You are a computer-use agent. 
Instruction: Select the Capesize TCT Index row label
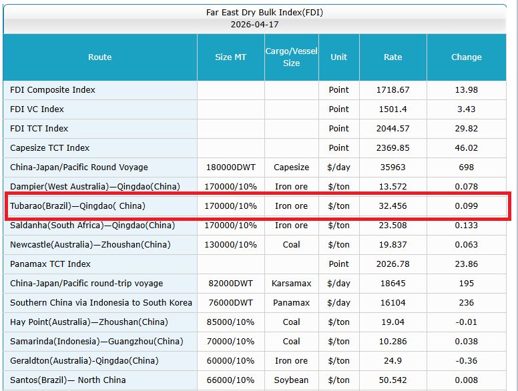click(50, 148)
